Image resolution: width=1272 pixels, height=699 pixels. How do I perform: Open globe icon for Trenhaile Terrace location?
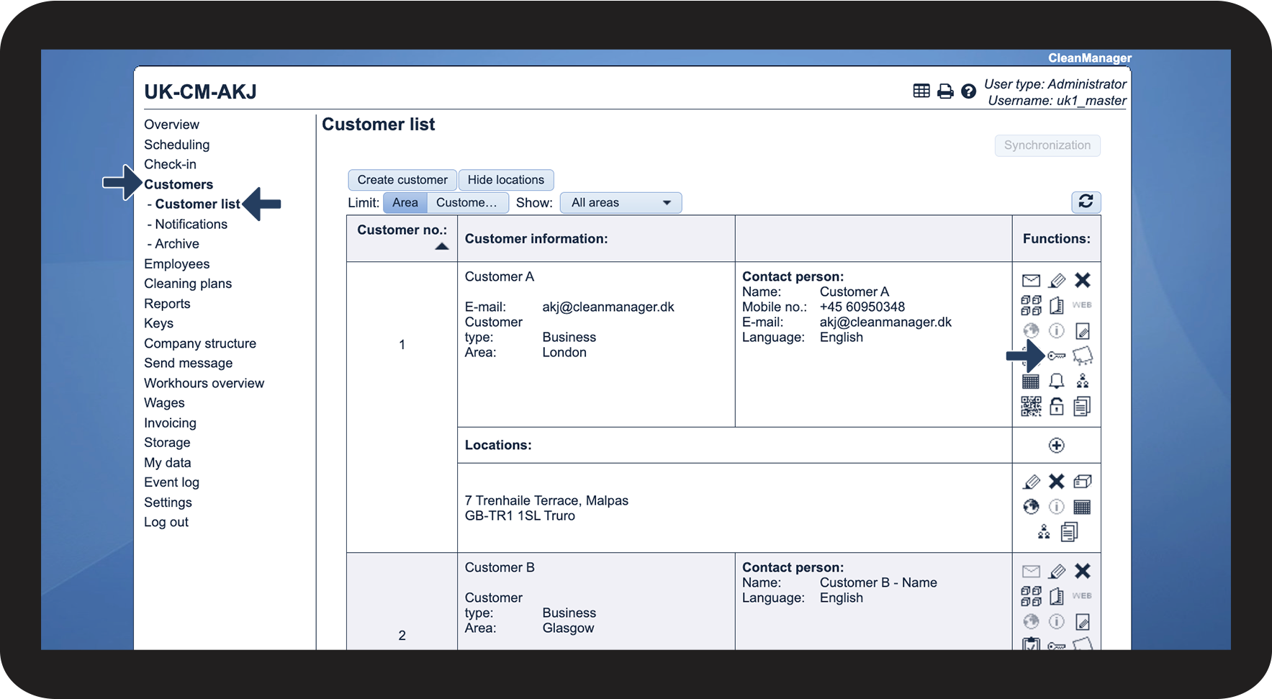pos(1031,507)
